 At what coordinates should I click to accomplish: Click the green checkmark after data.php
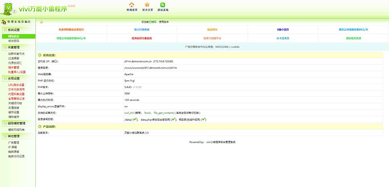(x=174, y=119)
